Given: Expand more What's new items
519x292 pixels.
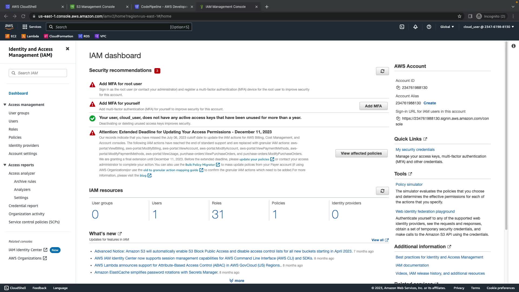Looking at the screenshot, I should coord(237,281).
